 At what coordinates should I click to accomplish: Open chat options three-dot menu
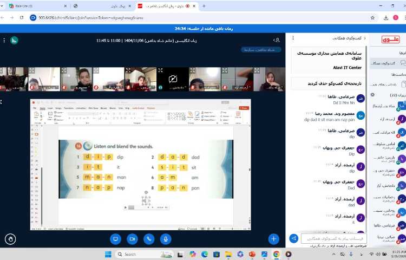pyautogui.click(x=294, y=38)
